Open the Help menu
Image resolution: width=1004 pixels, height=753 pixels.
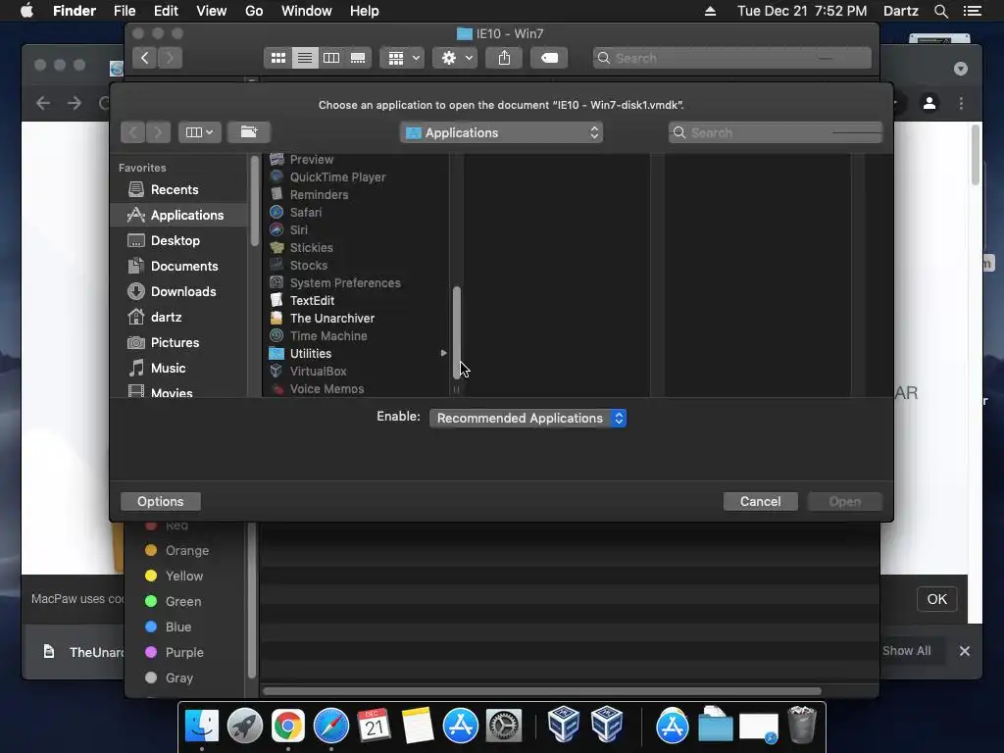365,11
